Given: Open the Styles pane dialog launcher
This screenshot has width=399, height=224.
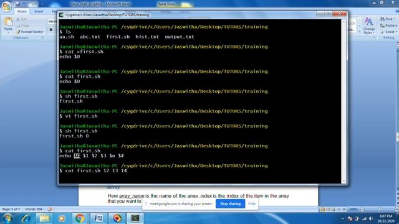Looking at the screenshot, I should tap(374, 37).
